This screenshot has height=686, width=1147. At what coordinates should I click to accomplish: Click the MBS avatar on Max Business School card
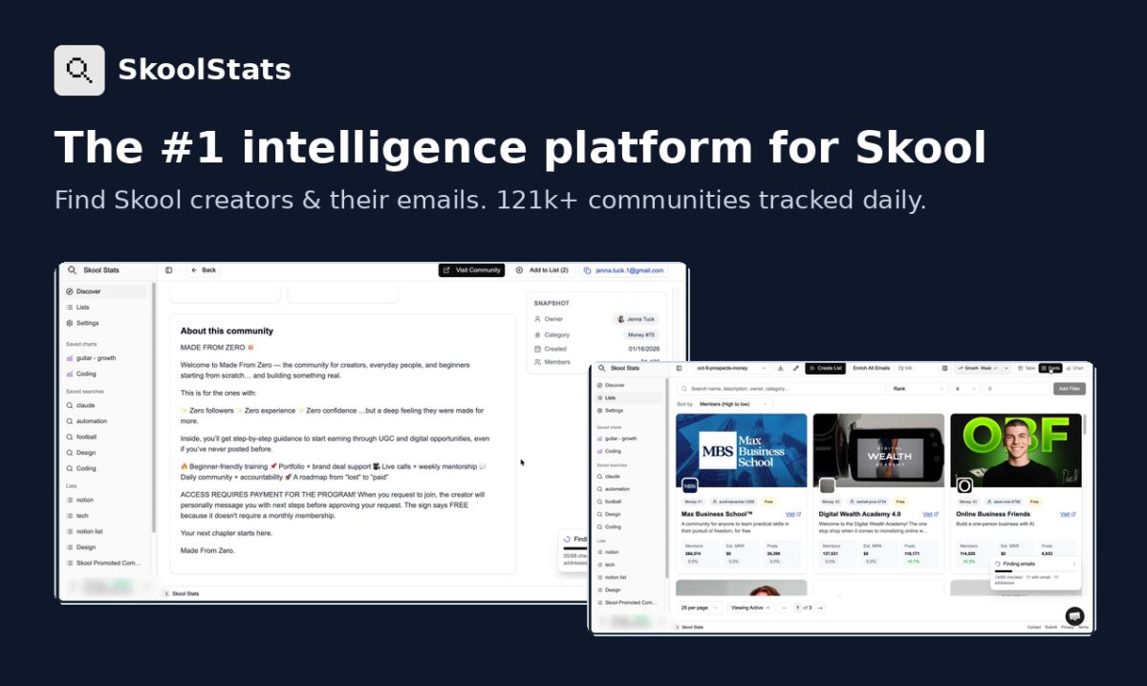[x=690, y=485]
